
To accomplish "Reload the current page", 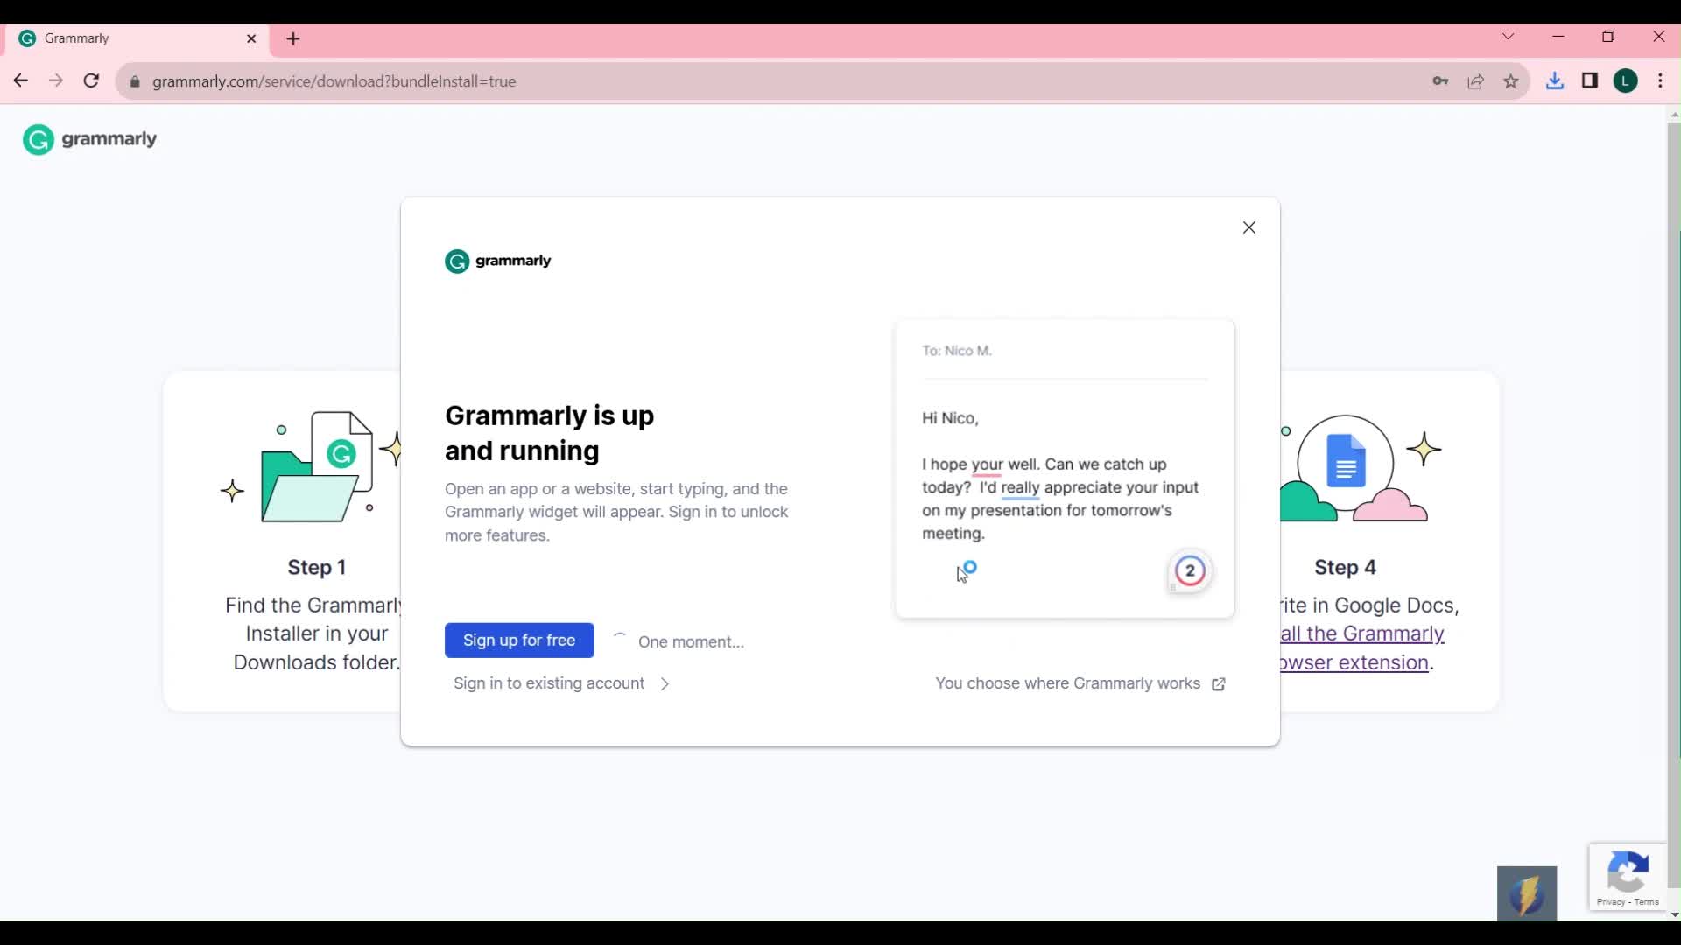I will 91,81.
